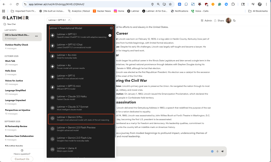Click the browser back arrow
The image size is (271, 162).
[4, 4]
